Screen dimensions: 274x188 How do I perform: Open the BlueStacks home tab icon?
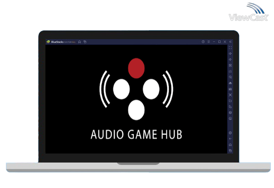point(80,42)
